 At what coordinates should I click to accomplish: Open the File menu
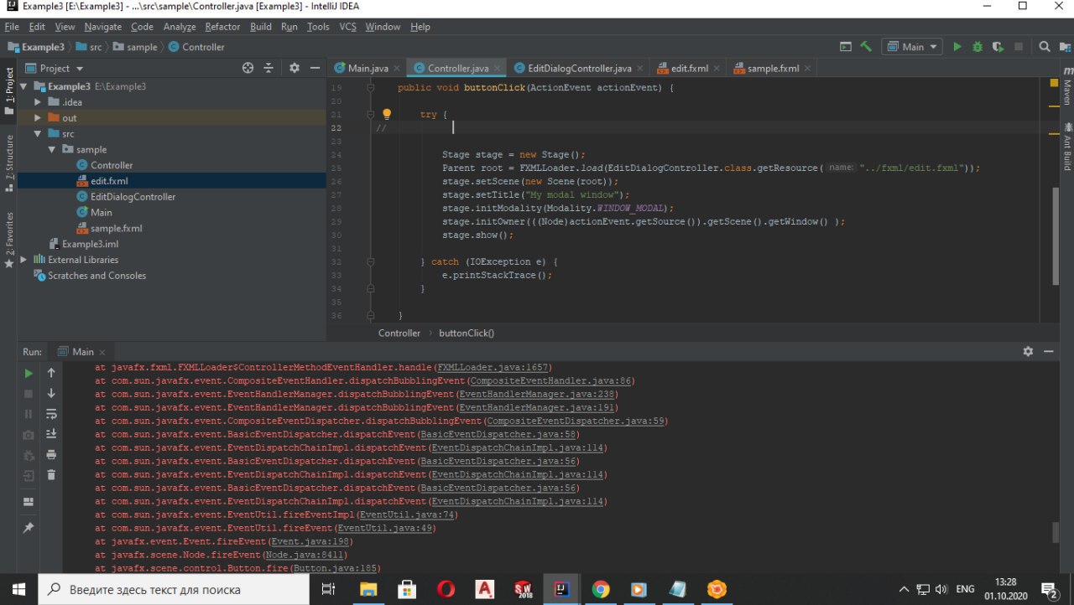click(x=12, y=27)
